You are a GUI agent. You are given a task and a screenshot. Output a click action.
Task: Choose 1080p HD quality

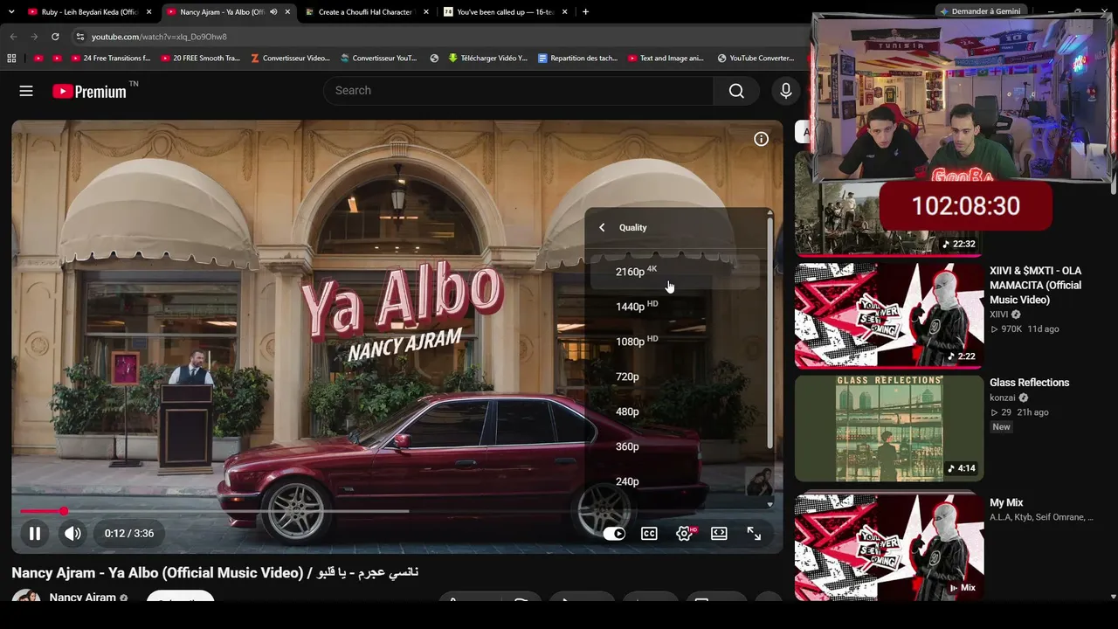[x=675, y=342]
